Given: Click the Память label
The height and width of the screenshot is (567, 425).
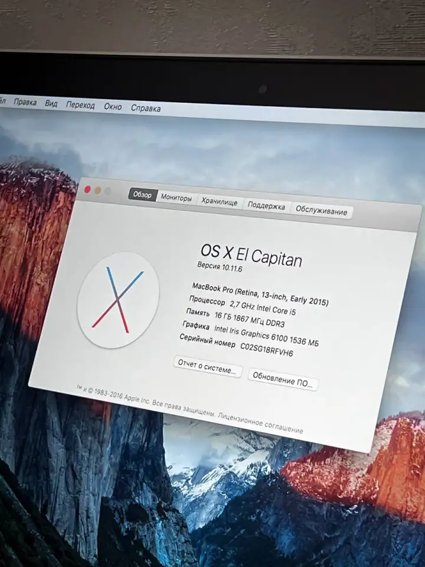Looking at the screenshot, I should pos(198,312).
